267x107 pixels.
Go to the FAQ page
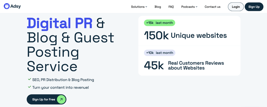coord(171,7)
